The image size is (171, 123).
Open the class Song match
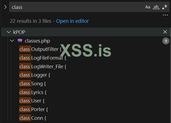(33, 84)
